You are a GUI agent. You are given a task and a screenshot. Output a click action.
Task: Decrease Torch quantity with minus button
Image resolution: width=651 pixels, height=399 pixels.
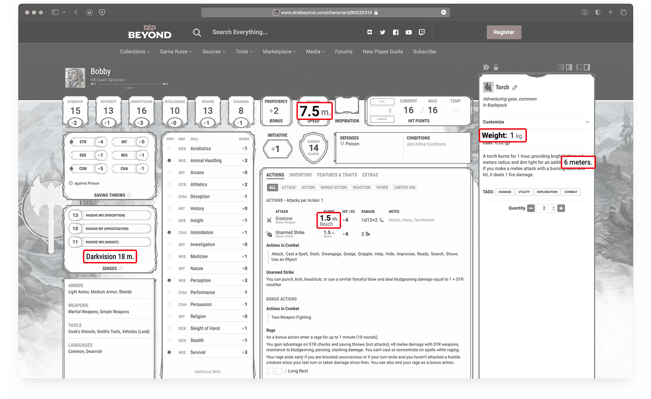click(x=531, y=208)
